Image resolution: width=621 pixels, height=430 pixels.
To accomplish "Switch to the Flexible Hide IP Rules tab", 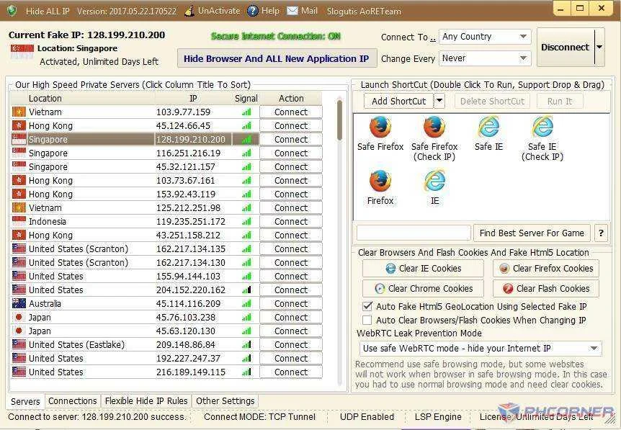I will coord(146,401).
